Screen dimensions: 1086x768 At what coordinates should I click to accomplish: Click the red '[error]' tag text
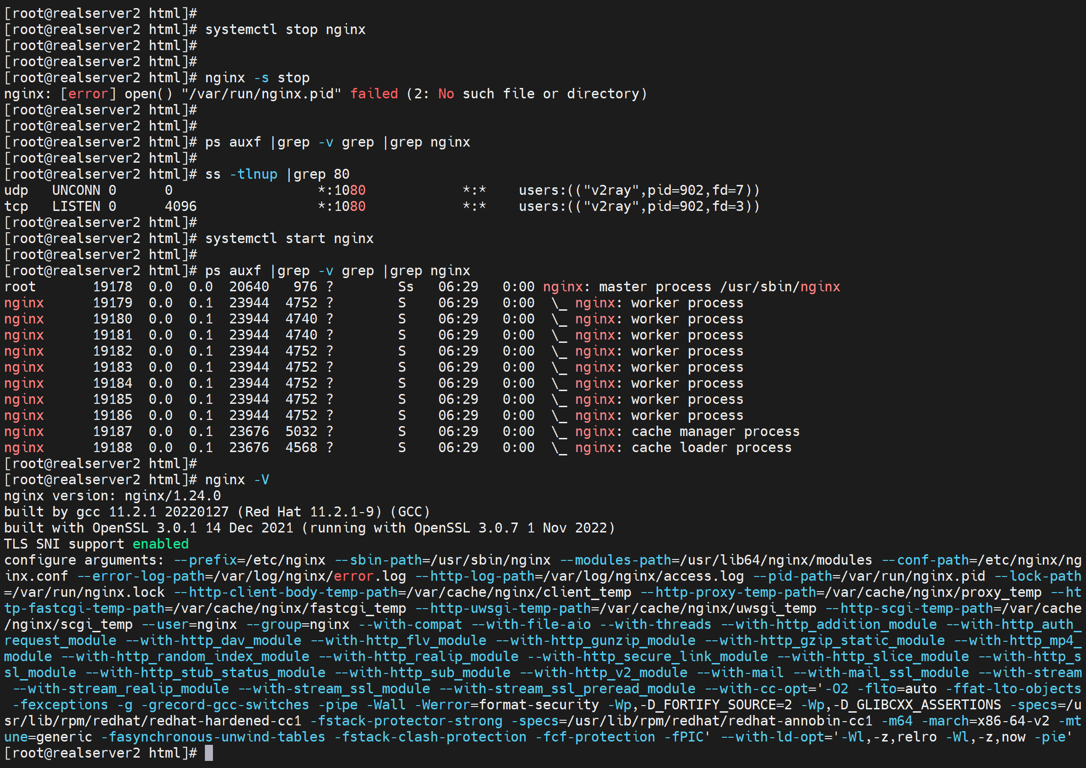coord(88,94)
